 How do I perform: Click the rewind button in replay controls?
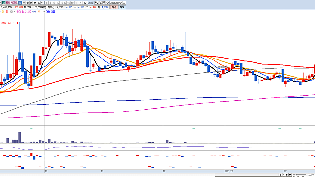click(x=283, y=175)
